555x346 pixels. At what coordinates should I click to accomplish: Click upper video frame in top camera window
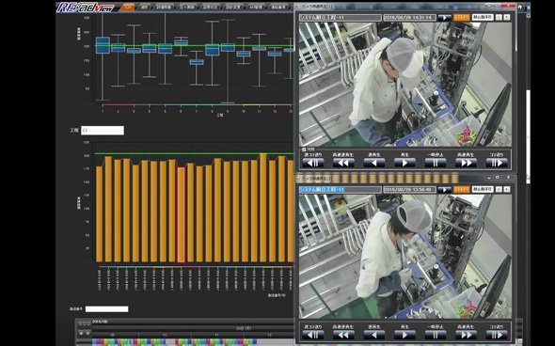[x=405, y=85]
